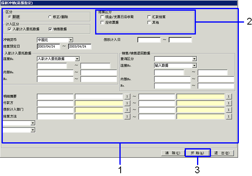252x176 pixels.
Task: Click the first lookup button in the 债权计入部门 row
Action: pos(128,110)
